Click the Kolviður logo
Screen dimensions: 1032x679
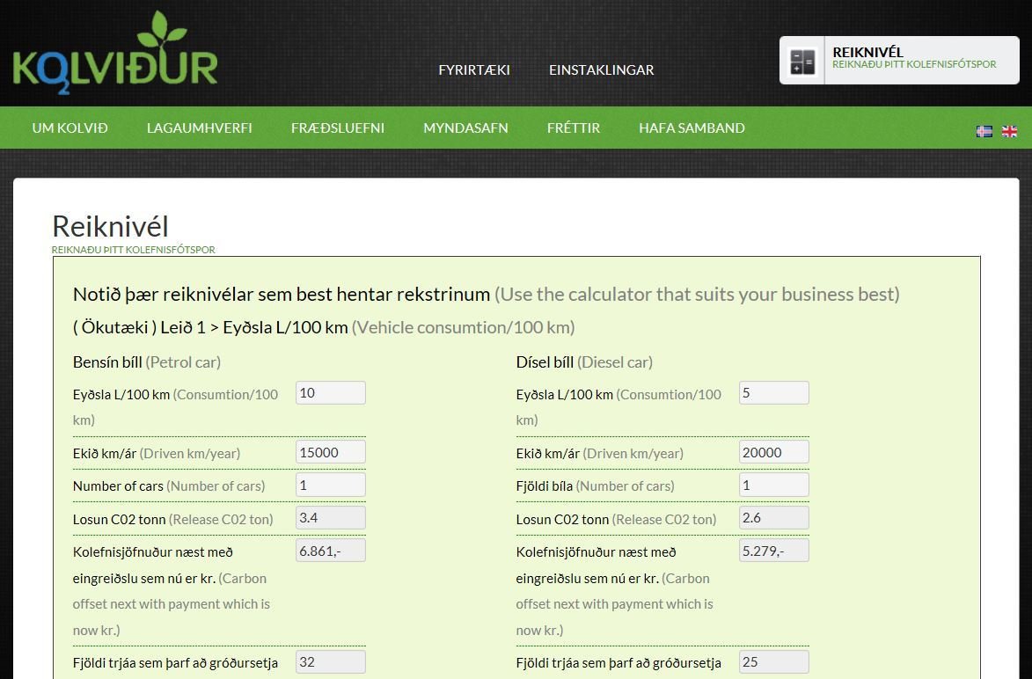pos(115,53)
